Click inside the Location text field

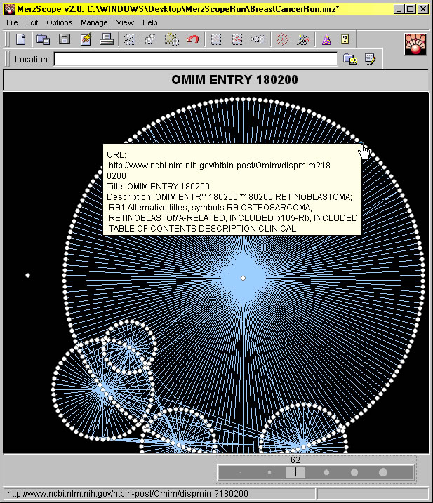195,60
